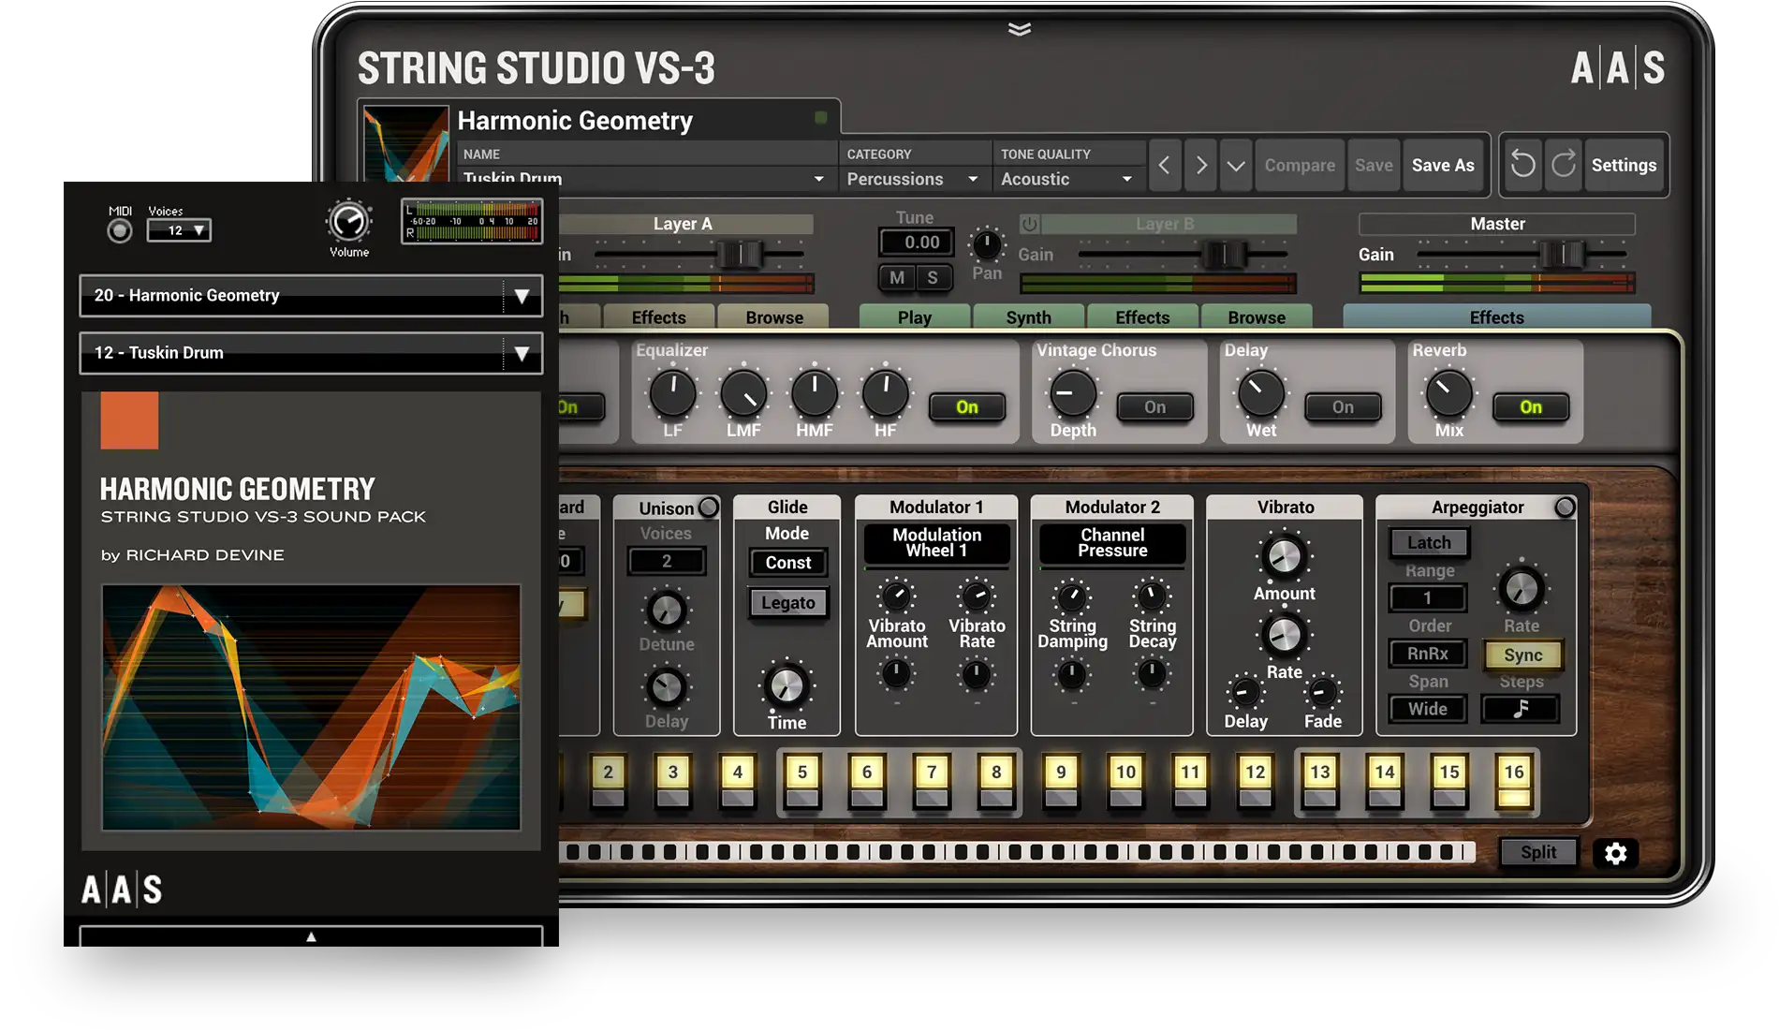
Task: Toggle the Equalizer On switch
Action: point(967,407)
